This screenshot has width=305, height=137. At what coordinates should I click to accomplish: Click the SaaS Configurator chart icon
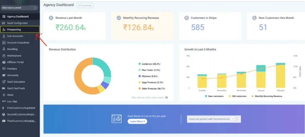point(4,23)
